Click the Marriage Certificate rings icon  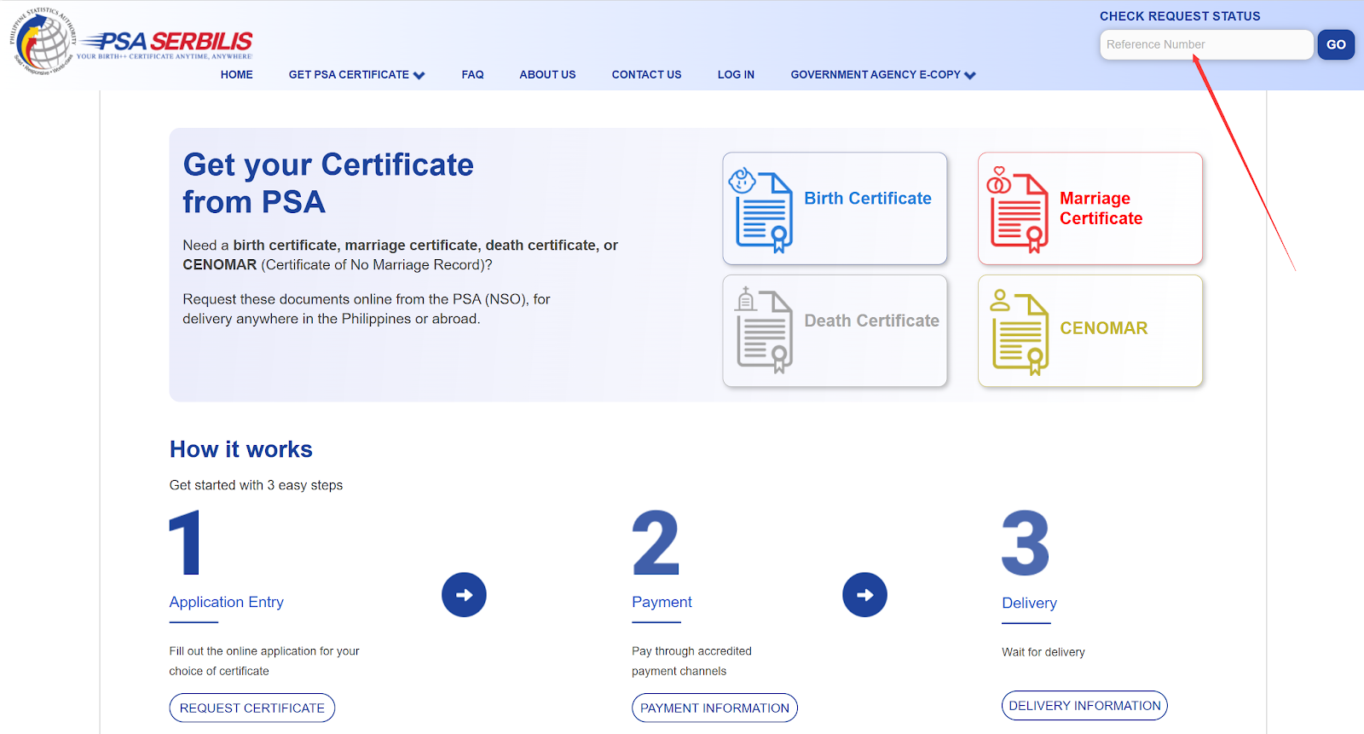pyautogui.click(x=998, y=180)
